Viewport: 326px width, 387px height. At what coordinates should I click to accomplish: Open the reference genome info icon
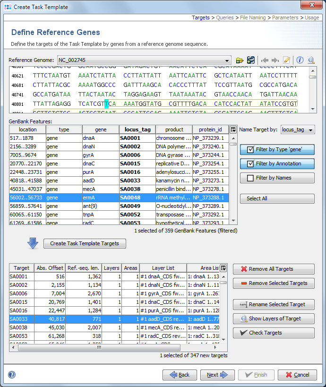[300, 60]
